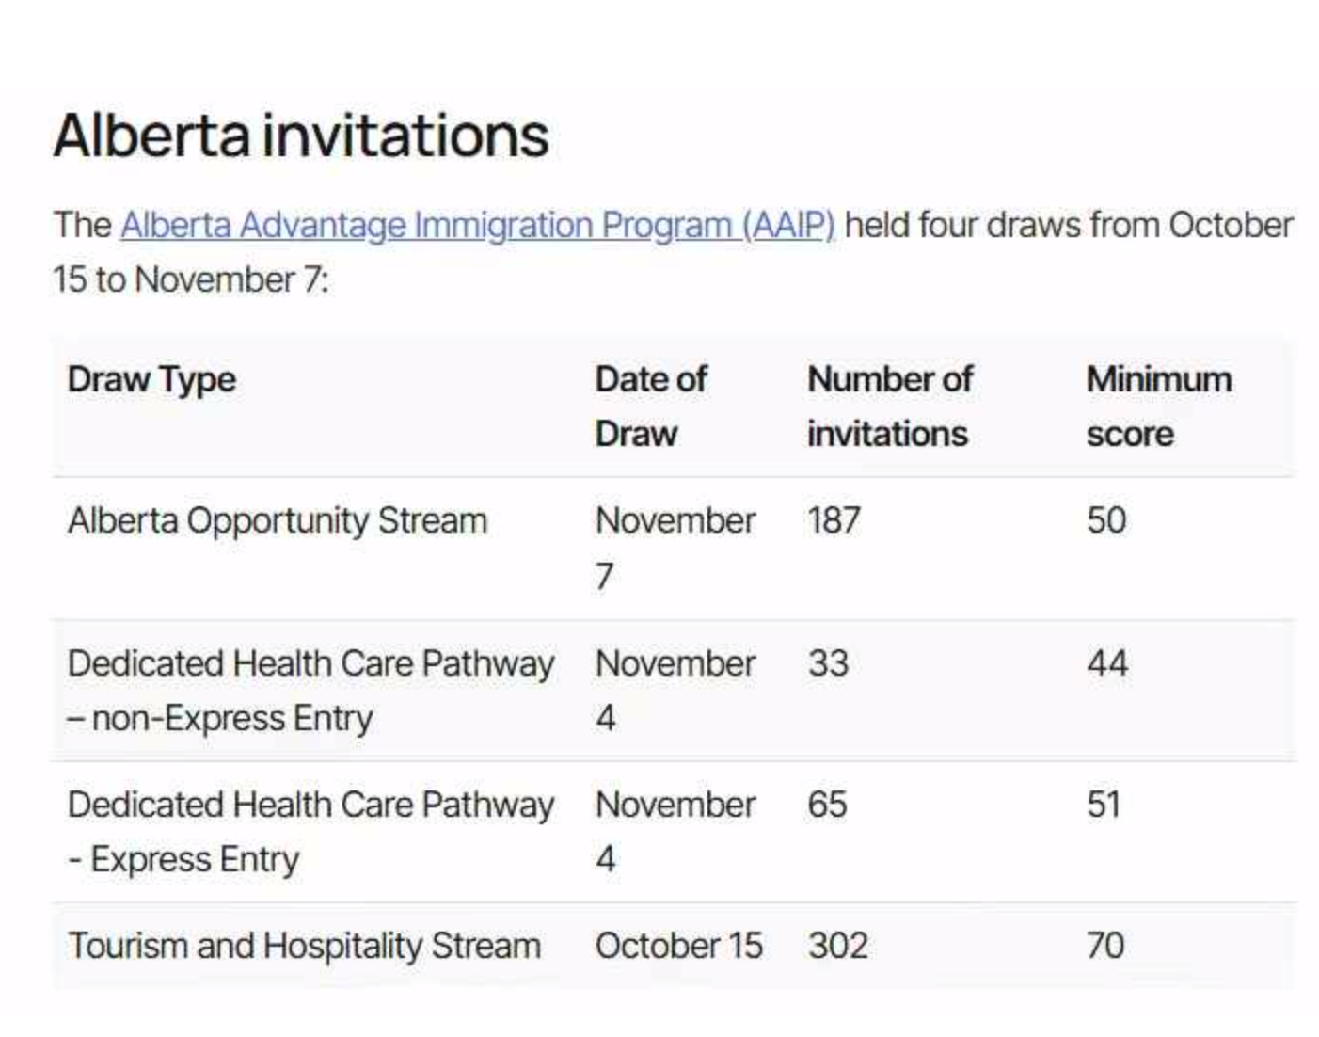This screenshot has height=1037, width=1319.
Task: Click the 302 invitations value
Action: pos(838,946)
